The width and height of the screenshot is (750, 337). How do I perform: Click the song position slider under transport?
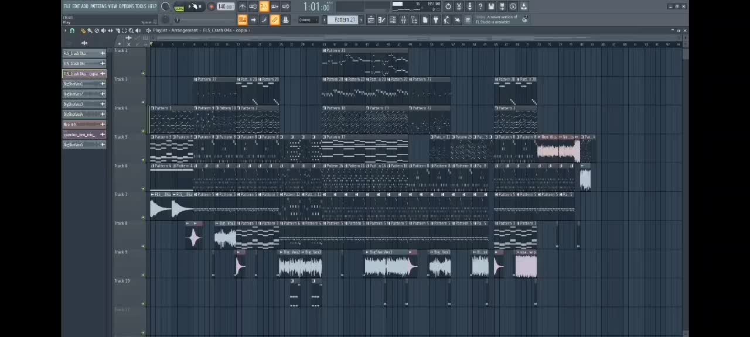point(205,20)
